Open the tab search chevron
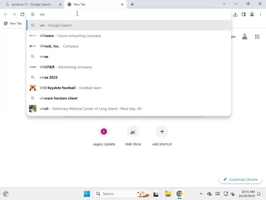 click(224, 4)
